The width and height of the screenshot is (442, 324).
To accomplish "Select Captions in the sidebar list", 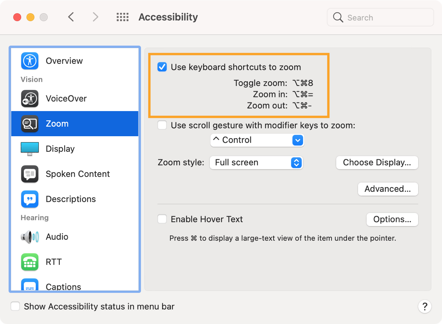I will point(63,287).
